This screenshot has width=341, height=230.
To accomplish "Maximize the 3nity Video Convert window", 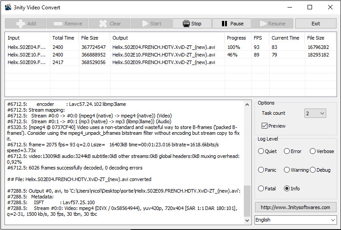I will coord(310,8).
